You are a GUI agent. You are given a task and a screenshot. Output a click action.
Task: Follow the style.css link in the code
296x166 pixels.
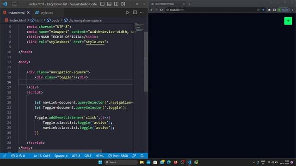pyautogui.click(x=95, y=42)
